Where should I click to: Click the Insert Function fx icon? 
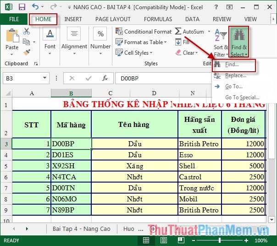pos(105,78)
